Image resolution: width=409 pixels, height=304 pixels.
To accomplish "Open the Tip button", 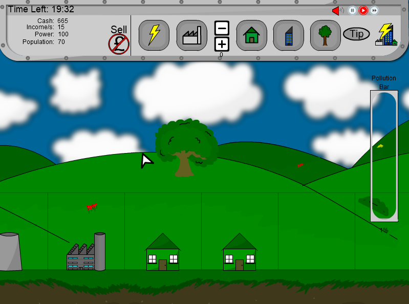I will (x=356, y=34).
